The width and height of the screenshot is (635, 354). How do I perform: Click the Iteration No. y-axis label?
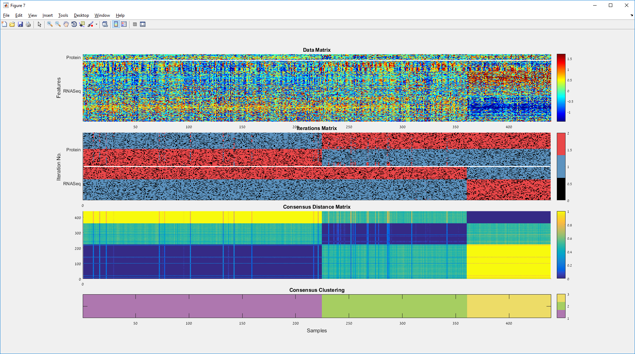(x=59, y=167)
